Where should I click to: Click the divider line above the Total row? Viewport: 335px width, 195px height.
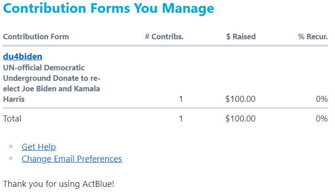165,108
